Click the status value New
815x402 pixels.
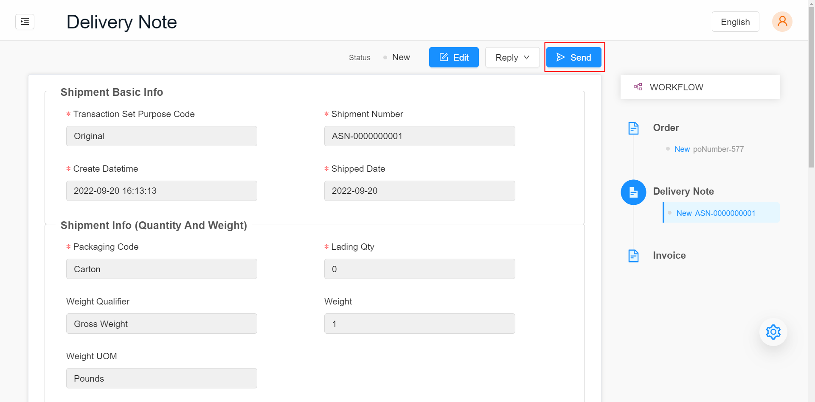[401, 57]
